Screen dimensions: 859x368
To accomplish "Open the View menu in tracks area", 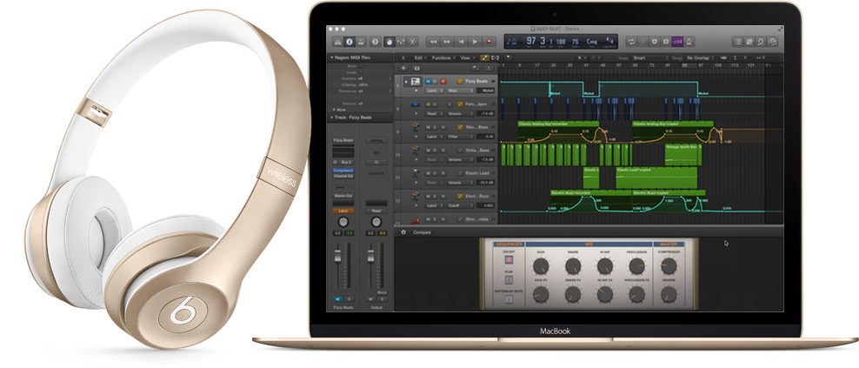I will pos(466,57).
